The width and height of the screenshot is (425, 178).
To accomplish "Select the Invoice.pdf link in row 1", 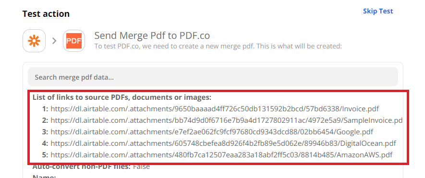I will 215,109.
